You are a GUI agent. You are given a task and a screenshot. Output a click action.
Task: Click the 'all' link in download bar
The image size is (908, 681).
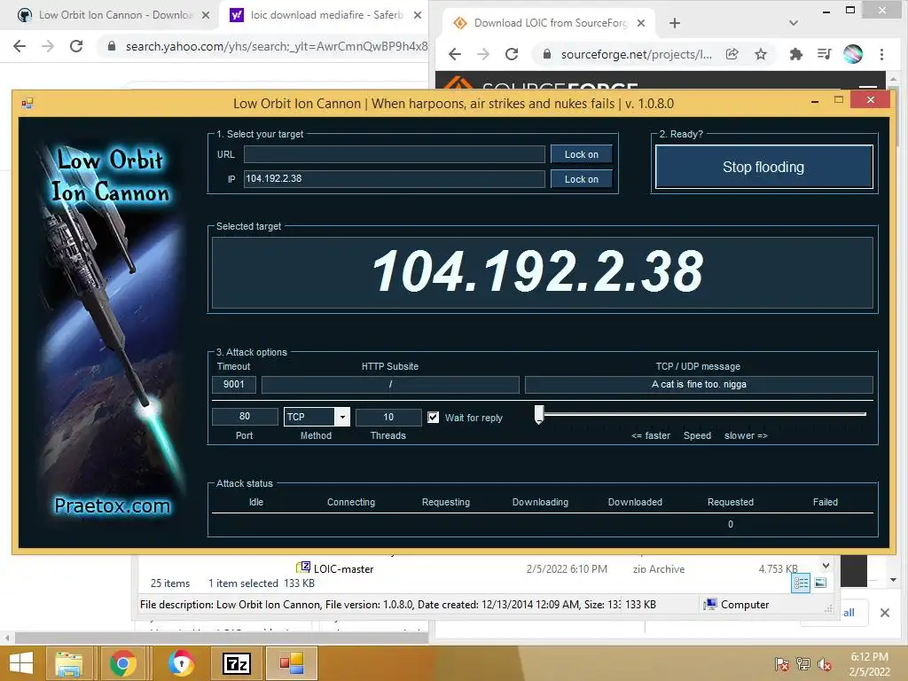pos(849,613)
